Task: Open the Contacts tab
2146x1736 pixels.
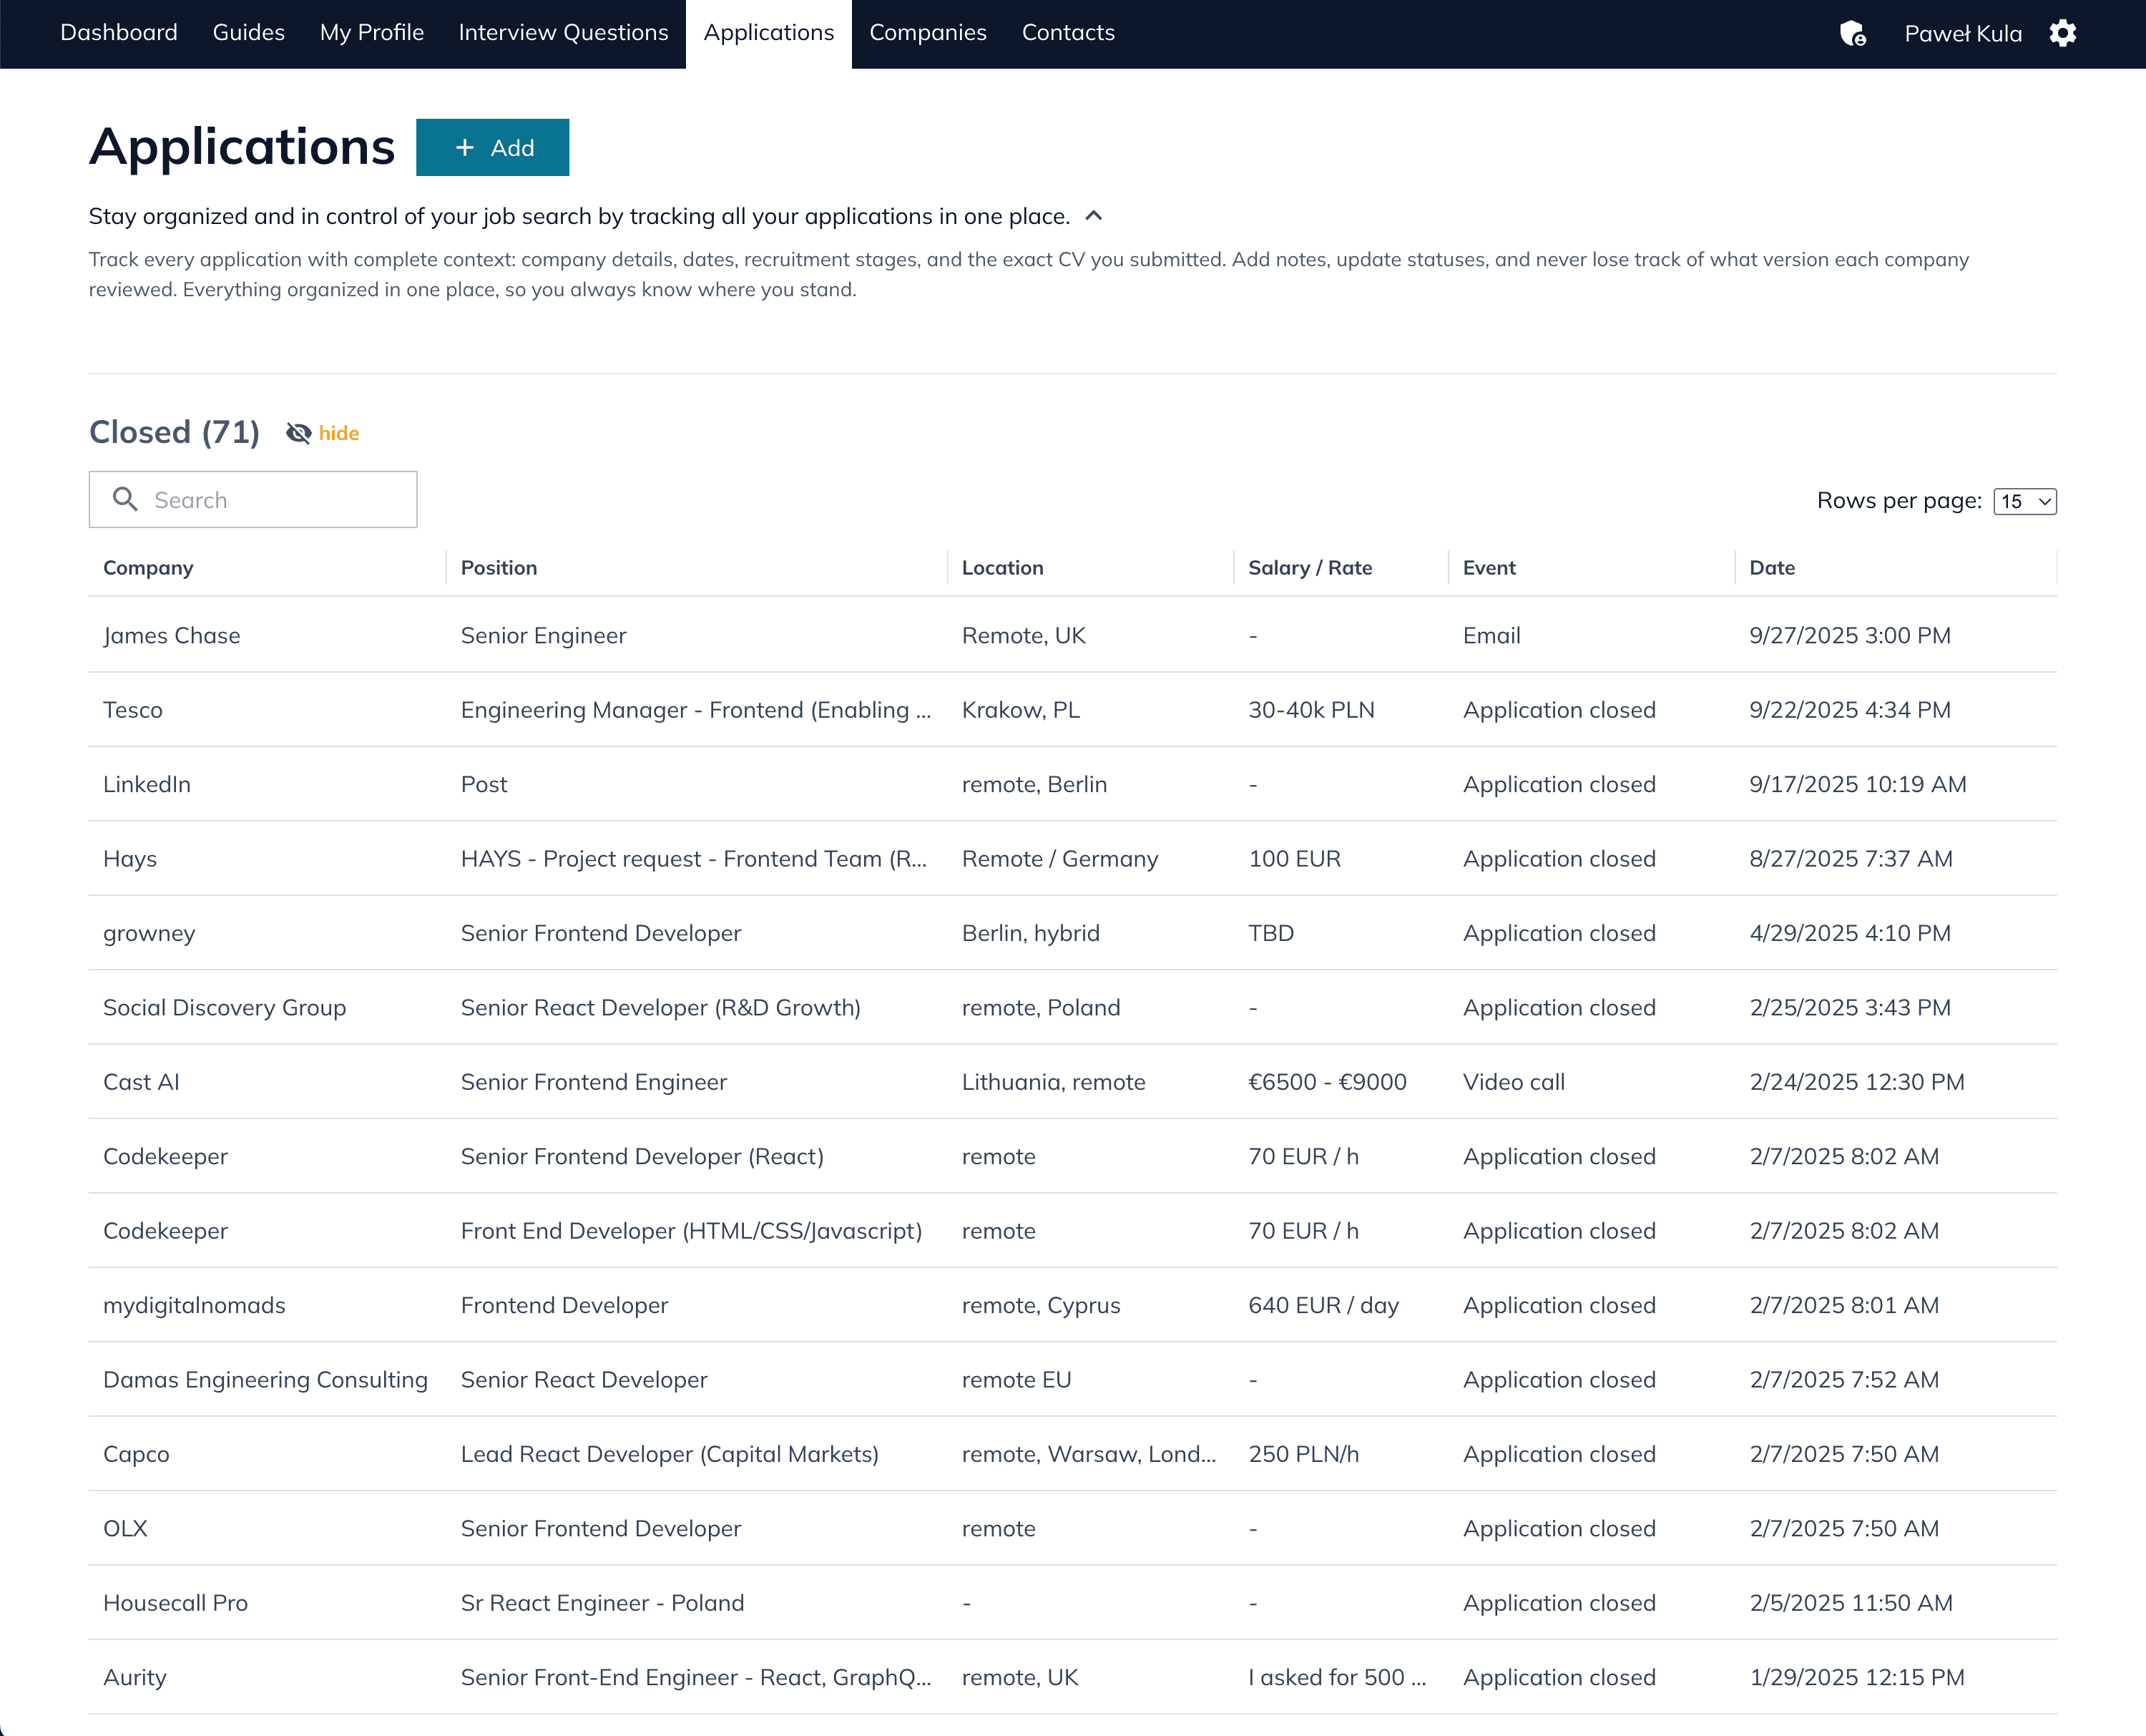Action: click(x=1067, y=33)
